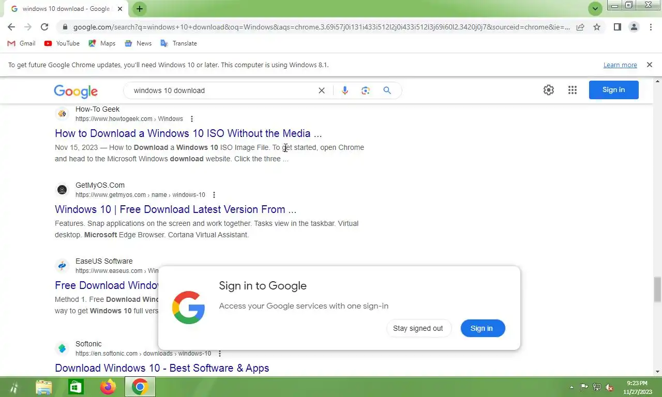Click the Google logo
Image resolution: width=662 pixels, height=397 pixels.
point(76,91)
